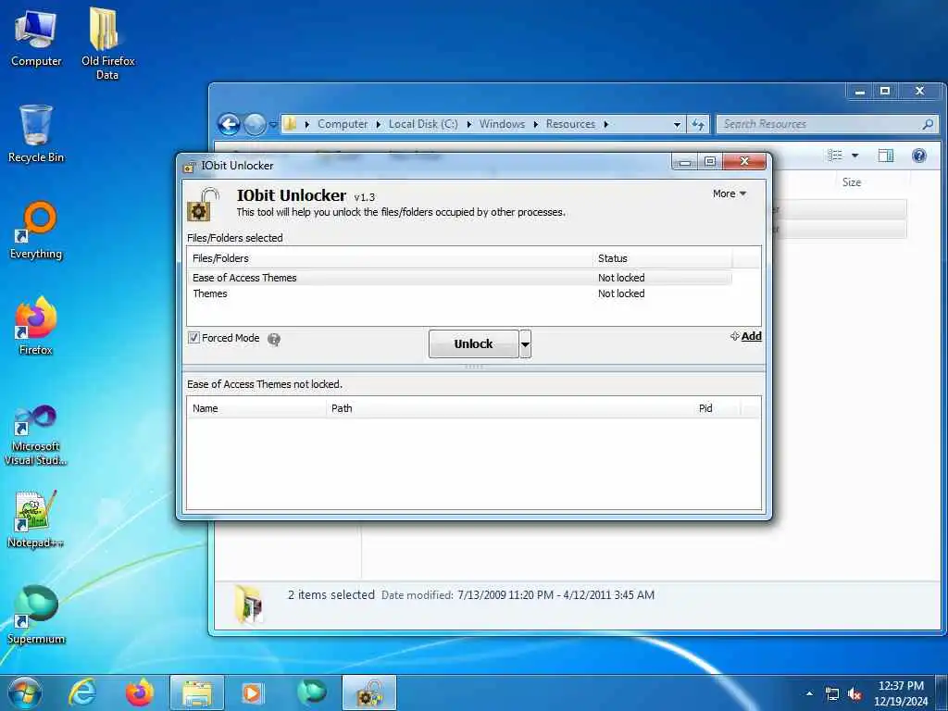Expand the arrow after Resources breadcrumb
The height and width of the screenshot is (711, 948).
[x=605, y=125]
